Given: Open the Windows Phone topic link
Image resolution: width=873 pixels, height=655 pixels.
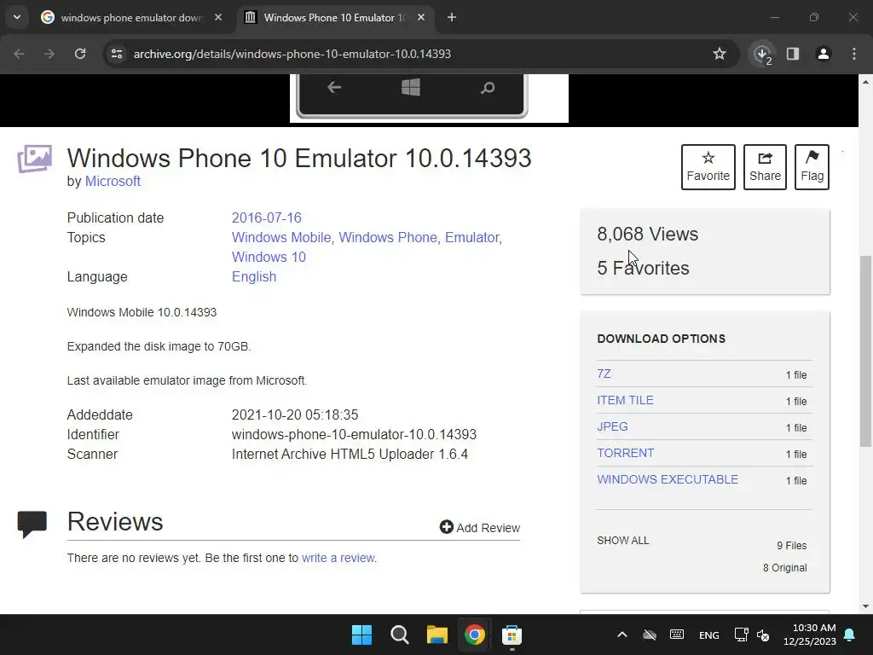Looking at the screenshot, I should (388, 237).
